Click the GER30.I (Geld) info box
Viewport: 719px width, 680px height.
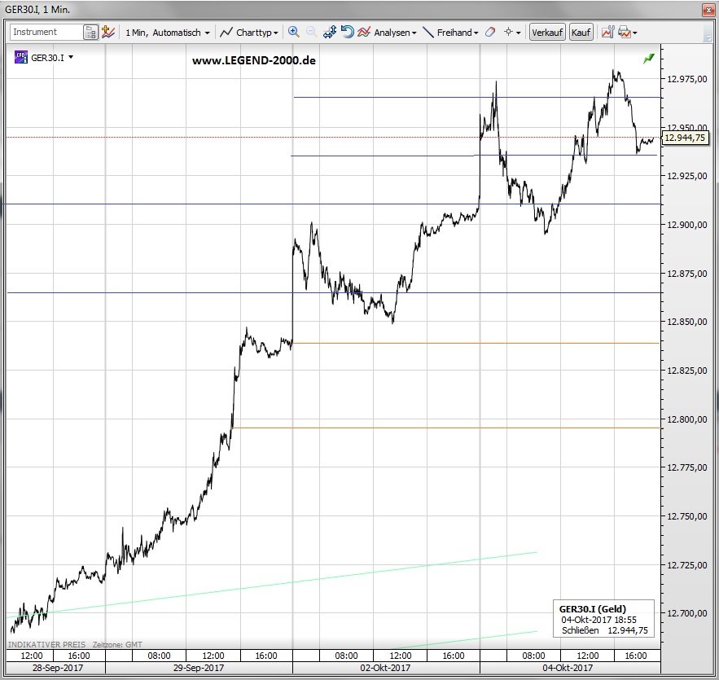[x=603, y=620]
